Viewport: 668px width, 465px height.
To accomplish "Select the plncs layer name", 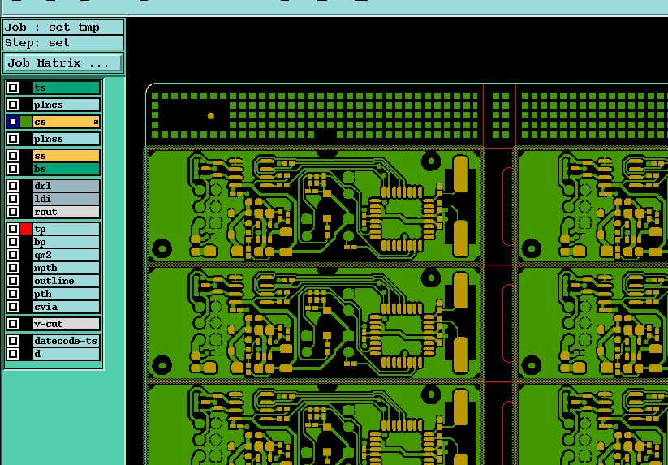I will [67, 105].
